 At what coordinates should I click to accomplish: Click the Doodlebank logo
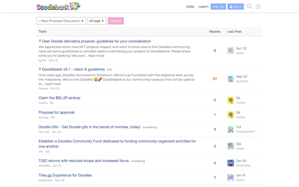click(x=58, y=6)
